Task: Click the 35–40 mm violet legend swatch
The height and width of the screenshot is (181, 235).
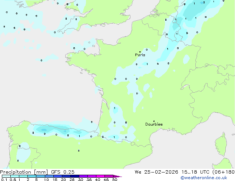Action: coord(92,176)
